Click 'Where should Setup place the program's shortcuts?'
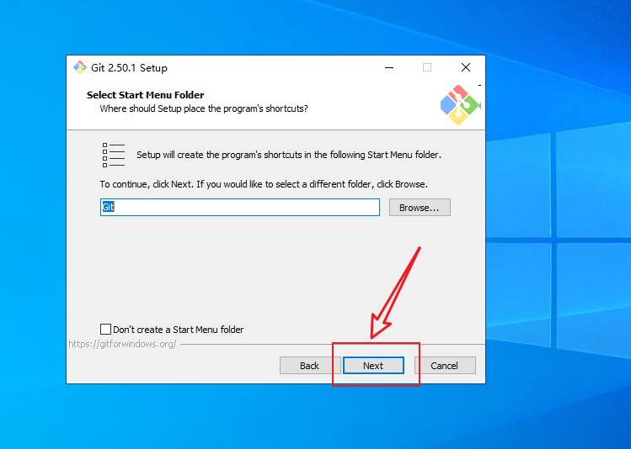 pos(204,108)
